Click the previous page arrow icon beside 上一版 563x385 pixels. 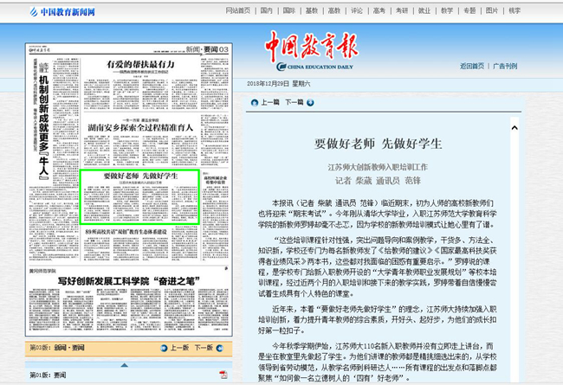point(165,347)
